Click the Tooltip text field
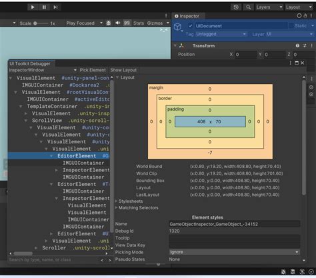This screenshot has width=316, height=278. (235, 238)
